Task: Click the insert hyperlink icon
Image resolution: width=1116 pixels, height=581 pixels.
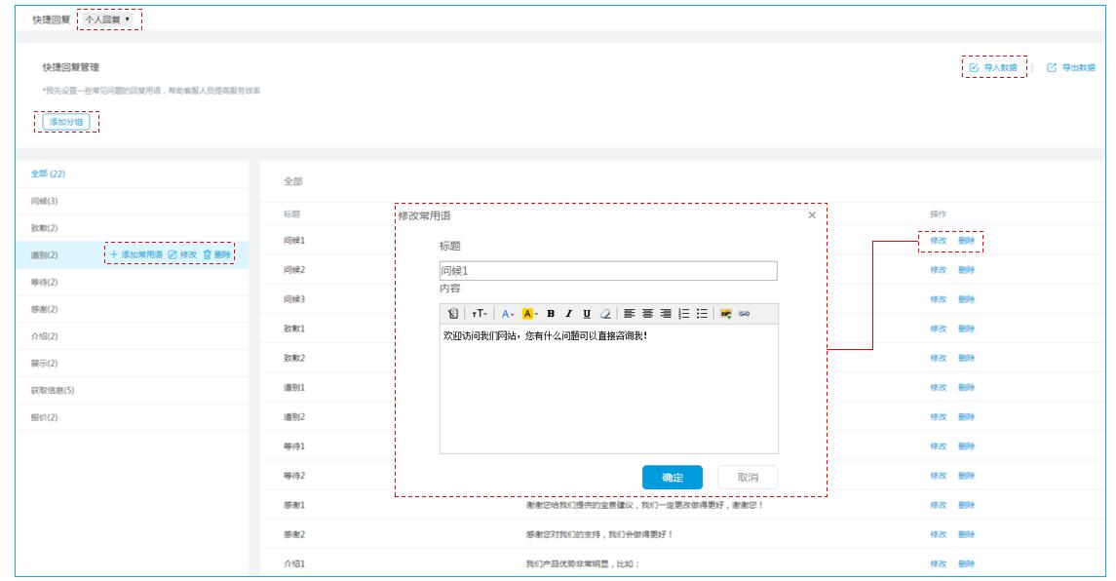Action: click(744, 314)
